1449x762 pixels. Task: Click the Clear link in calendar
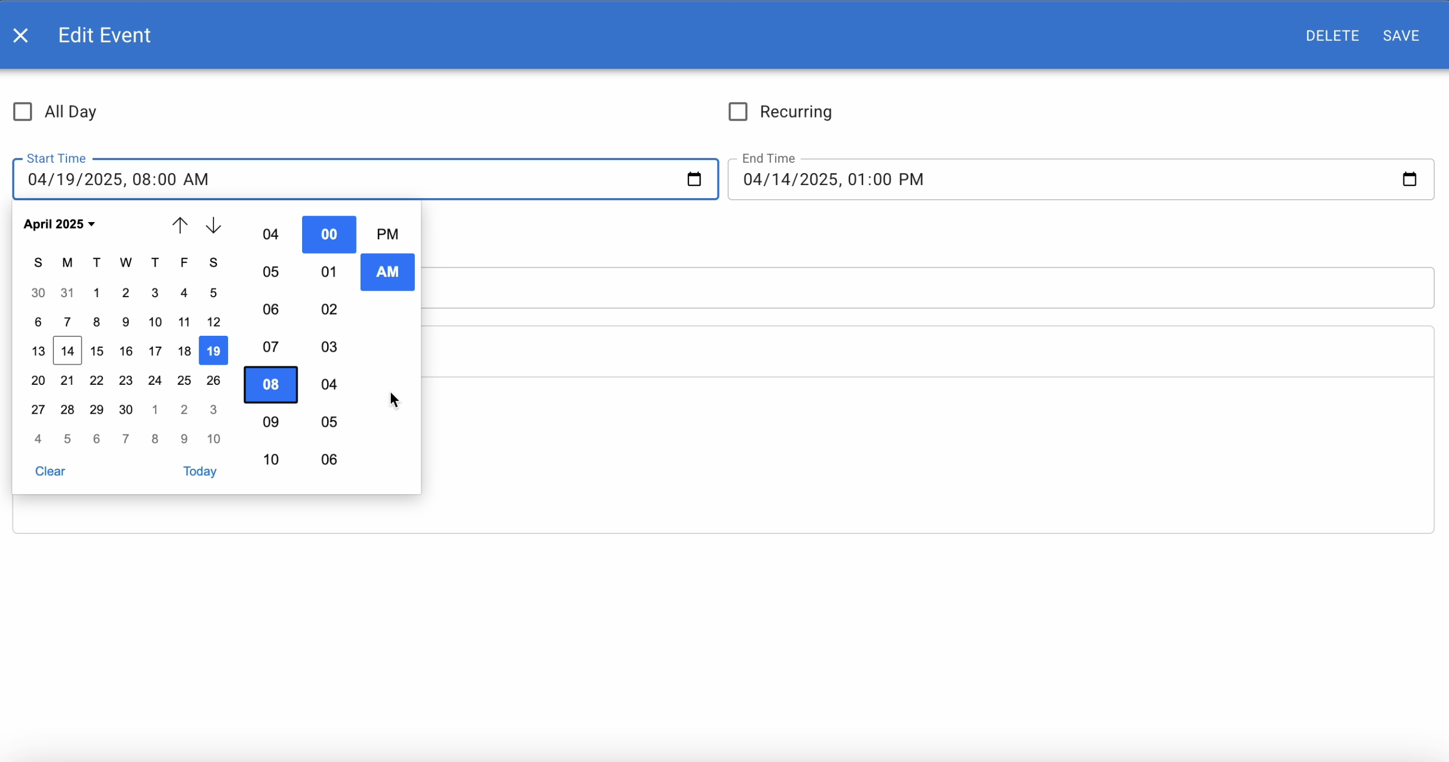coord(50,471)
